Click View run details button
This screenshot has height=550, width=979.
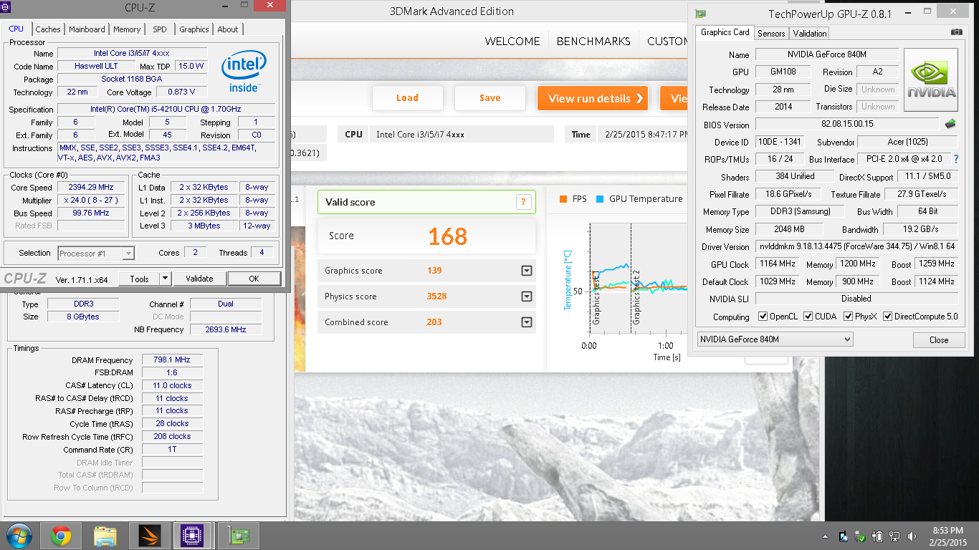coord(593,98)
